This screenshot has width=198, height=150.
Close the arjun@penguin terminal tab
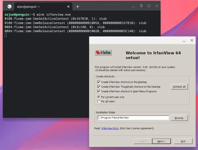pyautogui.click(x=68, y=6)
